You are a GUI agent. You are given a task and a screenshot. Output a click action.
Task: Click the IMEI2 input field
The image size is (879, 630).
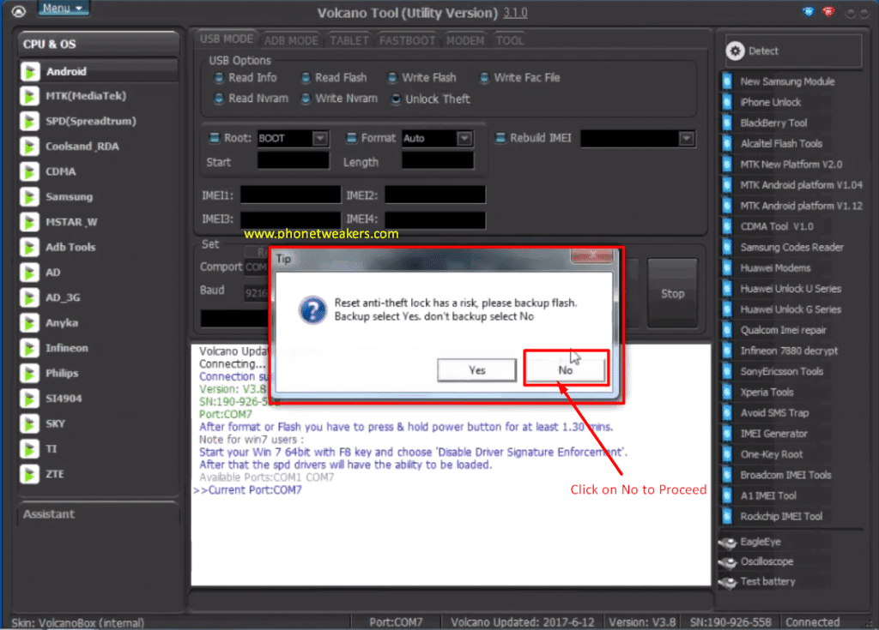click(x=435, y=195)
